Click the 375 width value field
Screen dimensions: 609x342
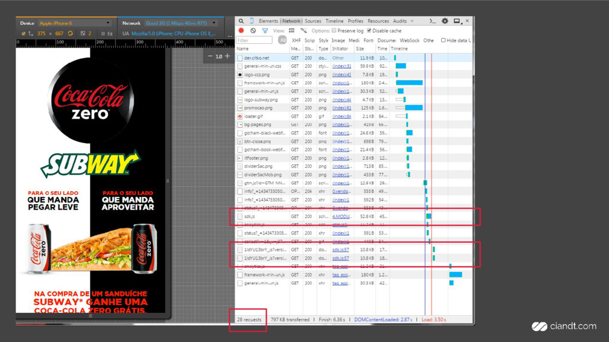tap(42, 34)
